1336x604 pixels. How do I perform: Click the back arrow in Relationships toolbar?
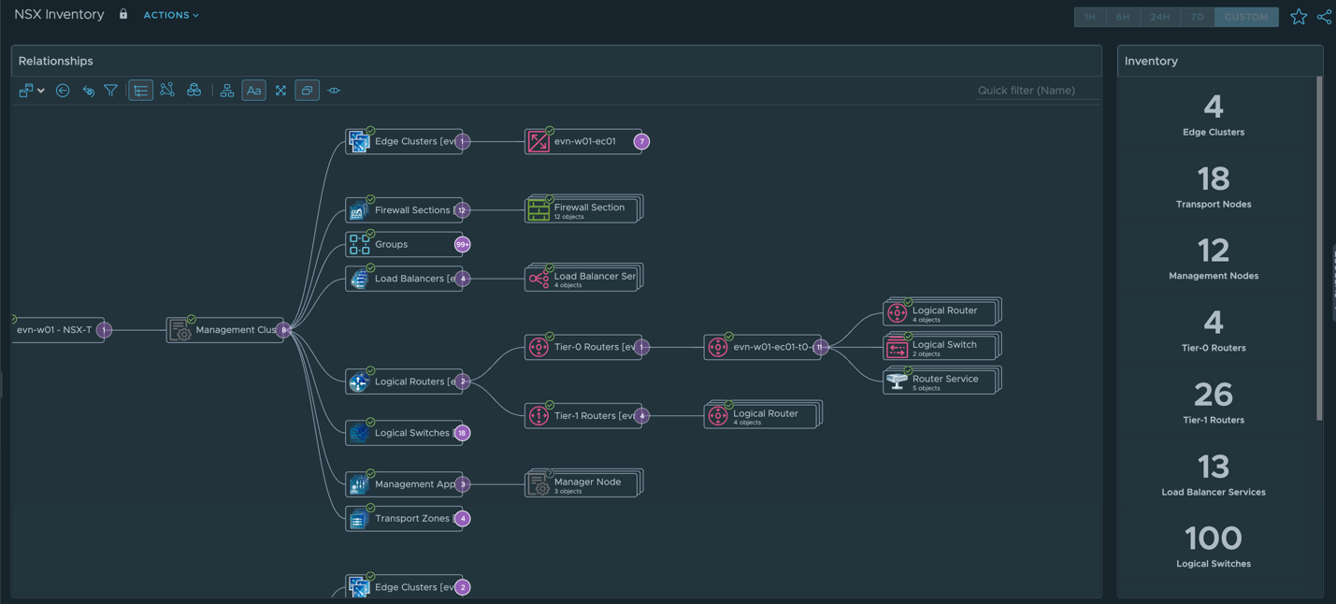click(x=63, y=91)
